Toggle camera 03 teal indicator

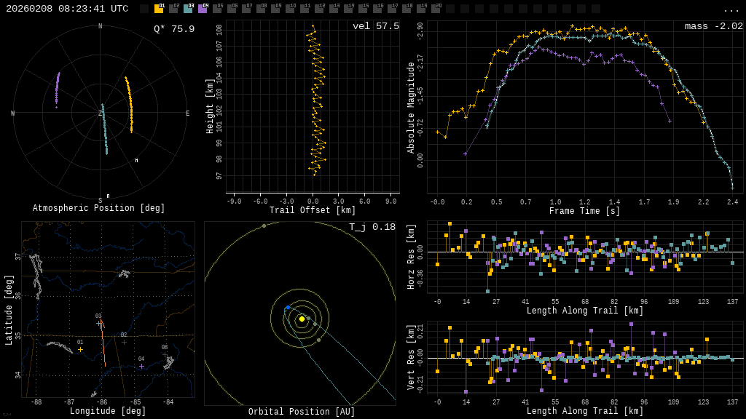(188, 9)
